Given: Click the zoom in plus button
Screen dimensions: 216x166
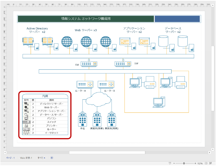Looking at the screenshot, I should click(x=195, y=163).
